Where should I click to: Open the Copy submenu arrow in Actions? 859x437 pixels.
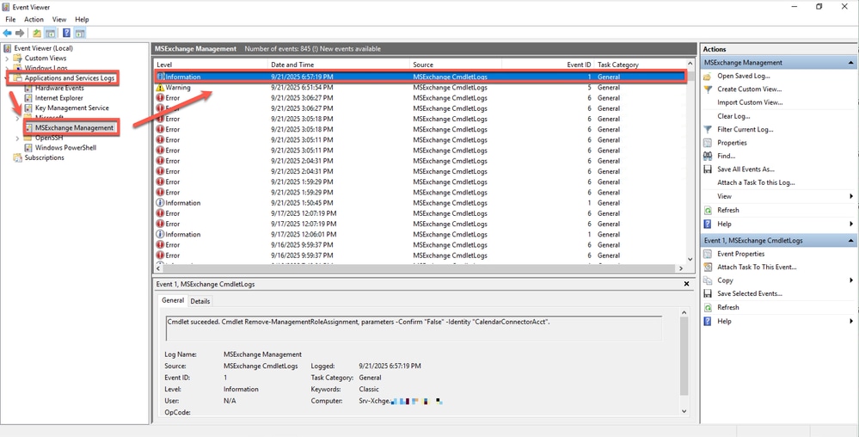click(851, 280)
